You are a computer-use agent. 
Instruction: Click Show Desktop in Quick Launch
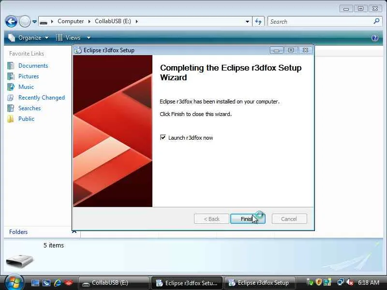[35, 283]
